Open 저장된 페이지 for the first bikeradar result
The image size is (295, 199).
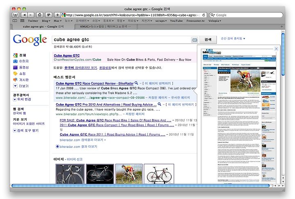click(x=158, y=97)
